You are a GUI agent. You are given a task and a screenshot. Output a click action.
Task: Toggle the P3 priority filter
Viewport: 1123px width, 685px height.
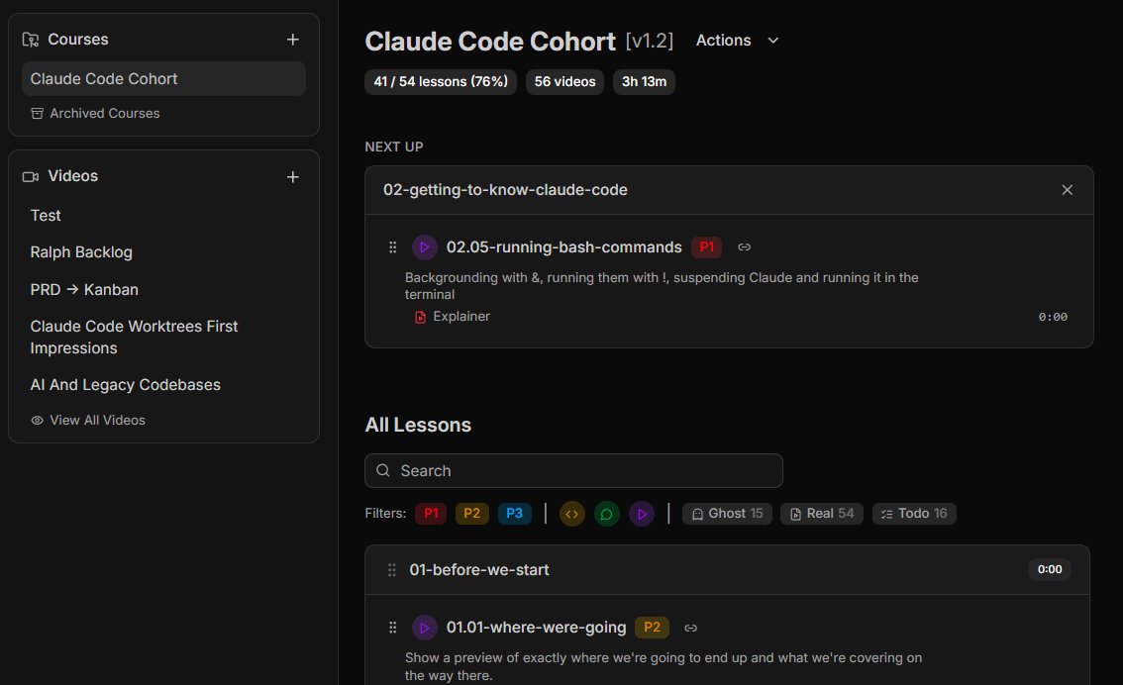coord(514,513)
